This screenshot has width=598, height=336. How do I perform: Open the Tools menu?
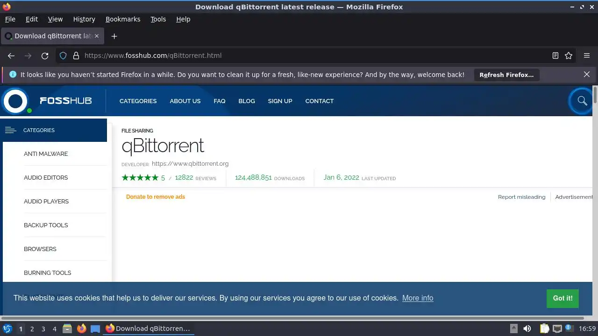coord(158,19)
